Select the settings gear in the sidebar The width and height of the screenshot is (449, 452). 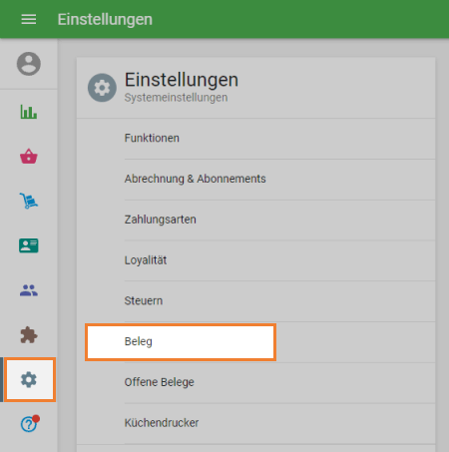pos(29,379)
